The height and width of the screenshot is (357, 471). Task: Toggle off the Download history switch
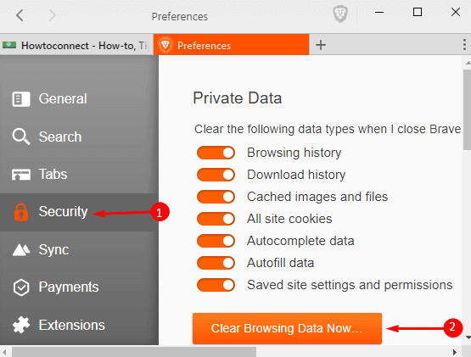point(216,175)
